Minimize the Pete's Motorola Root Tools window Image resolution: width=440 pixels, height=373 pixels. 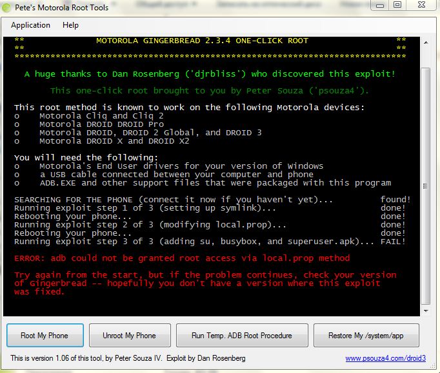tap(380, 5)
